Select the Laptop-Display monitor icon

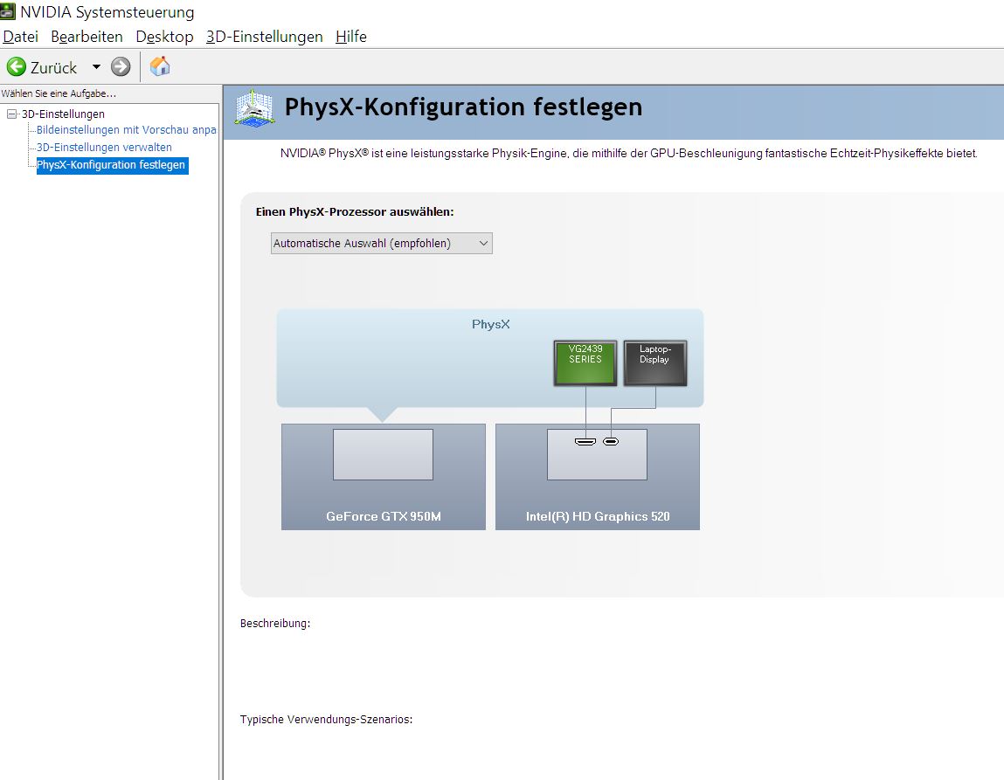tap(654, 362)
